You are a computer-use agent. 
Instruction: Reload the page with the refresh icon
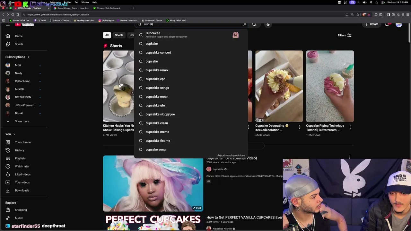pos(13,14)
